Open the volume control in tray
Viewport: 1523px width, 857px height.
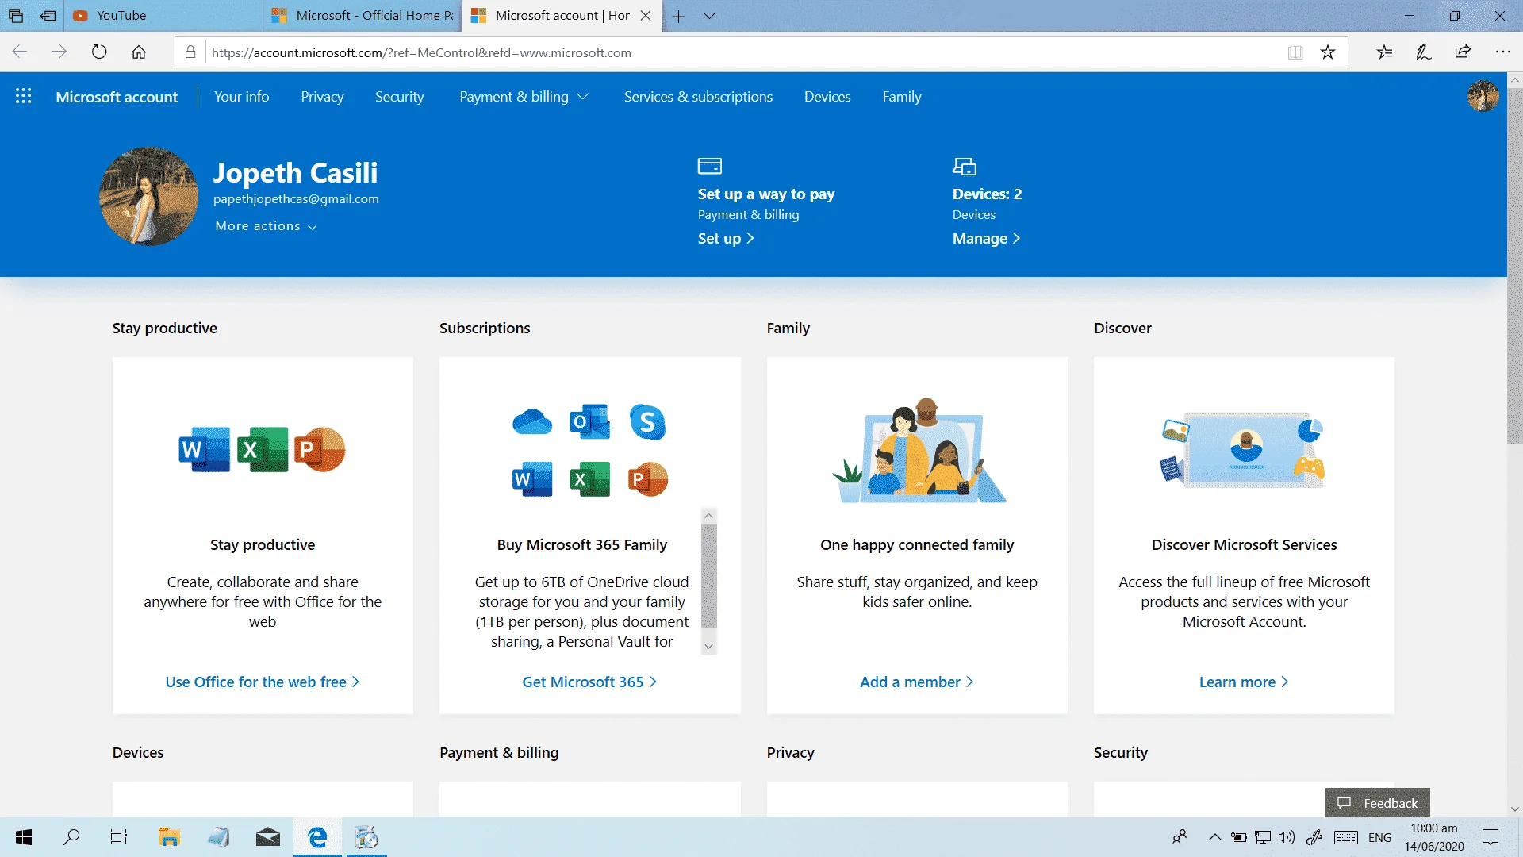1287,837
